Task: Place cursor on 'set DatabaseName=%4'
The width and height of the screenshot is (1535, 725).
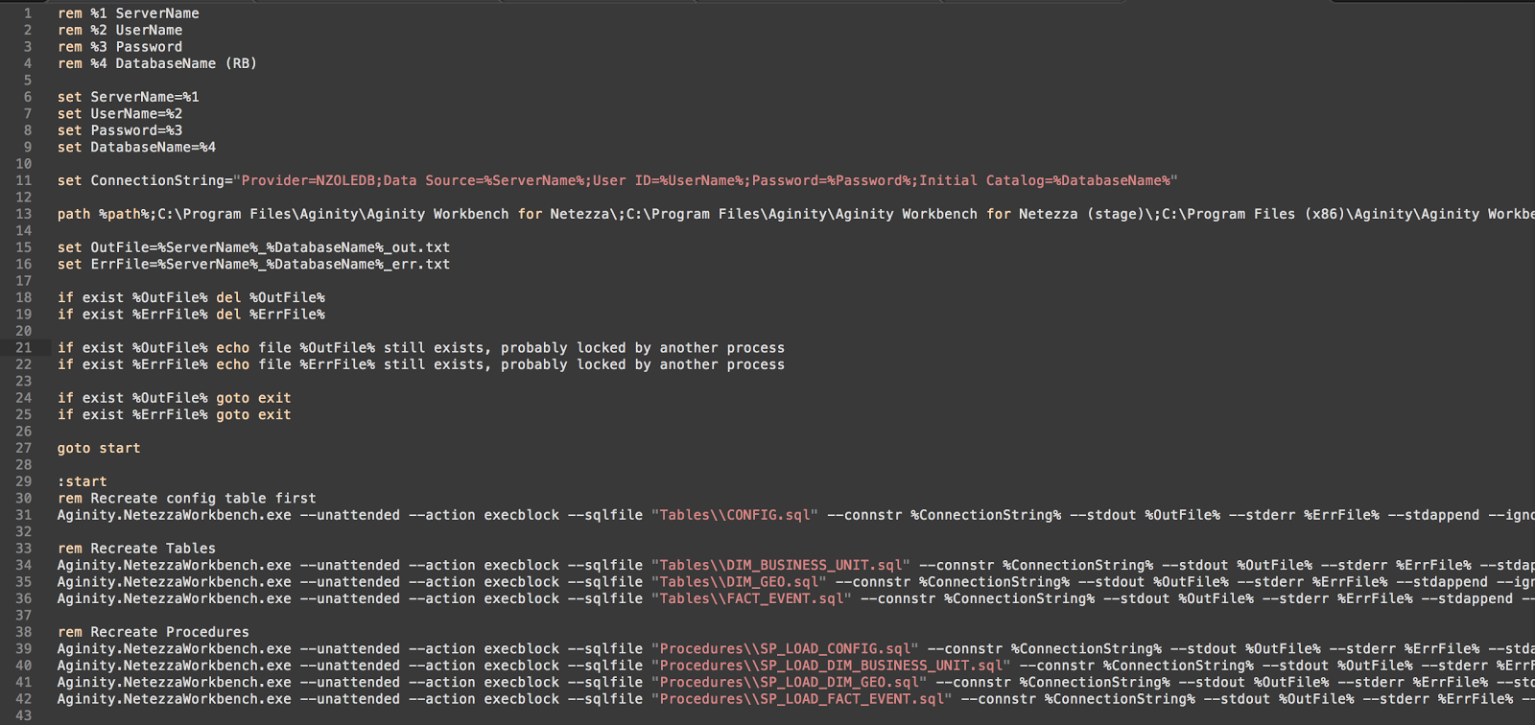Action: coord(136,147)
